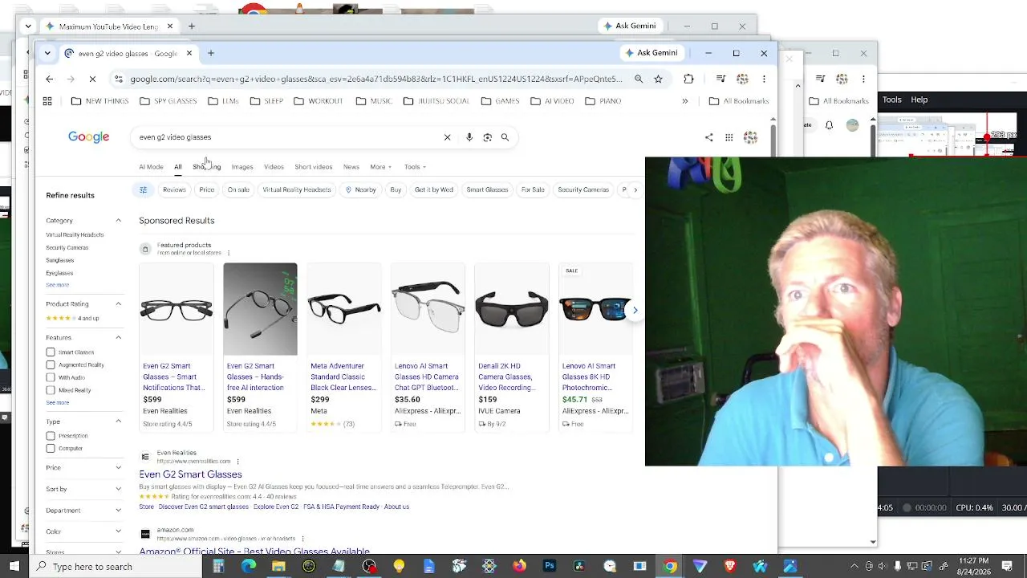Collapse the Features filter section
The height and width of the screenshot is (578, 1027).
[118, 338]
